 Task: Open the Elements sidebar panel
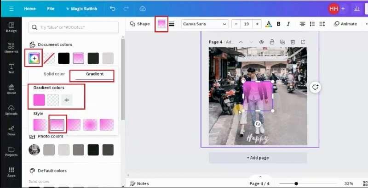(x=11, y=48)
